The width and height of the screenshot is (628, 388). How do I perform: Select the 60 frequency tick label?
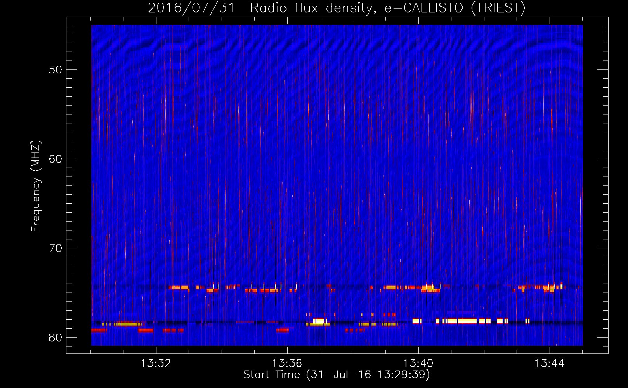(x=56, y=159)
